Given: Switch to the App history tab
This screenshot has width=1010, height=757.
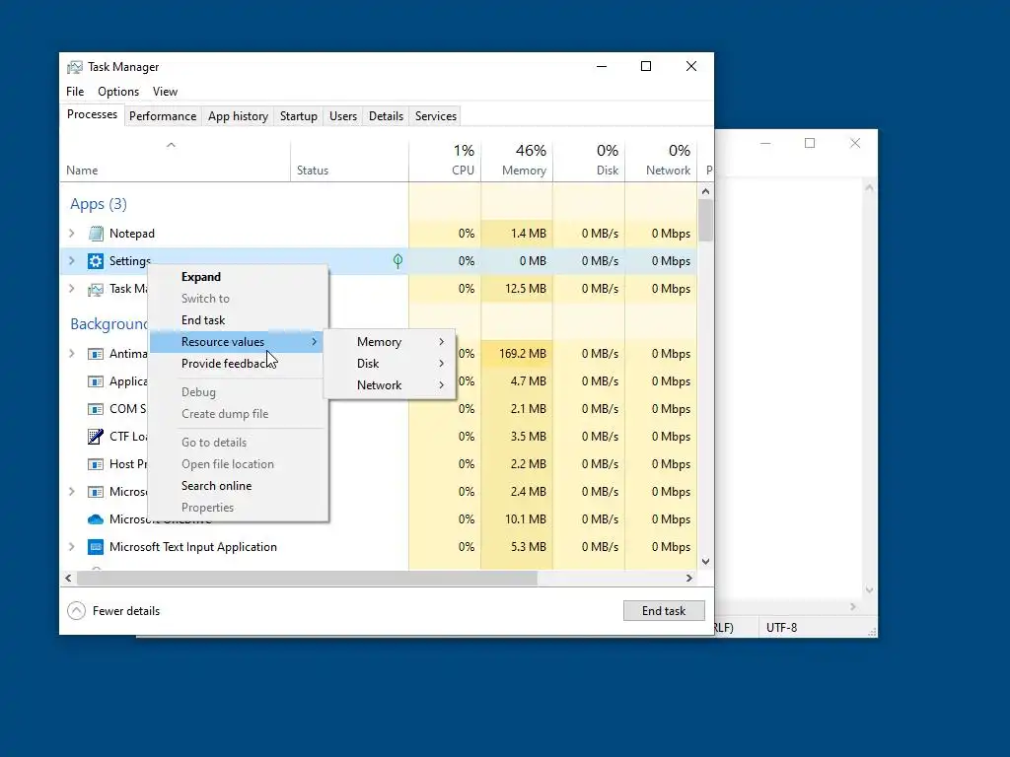Looking at the screenshot, I should [x=238, y=116].
